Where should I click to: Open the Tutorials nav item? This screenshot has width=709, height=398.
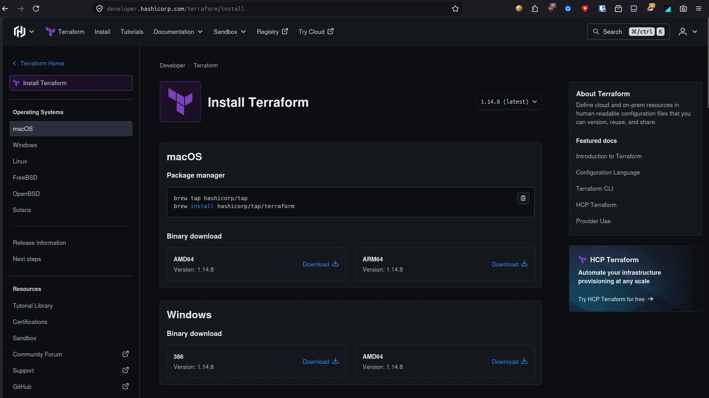(x=132, y=32)
